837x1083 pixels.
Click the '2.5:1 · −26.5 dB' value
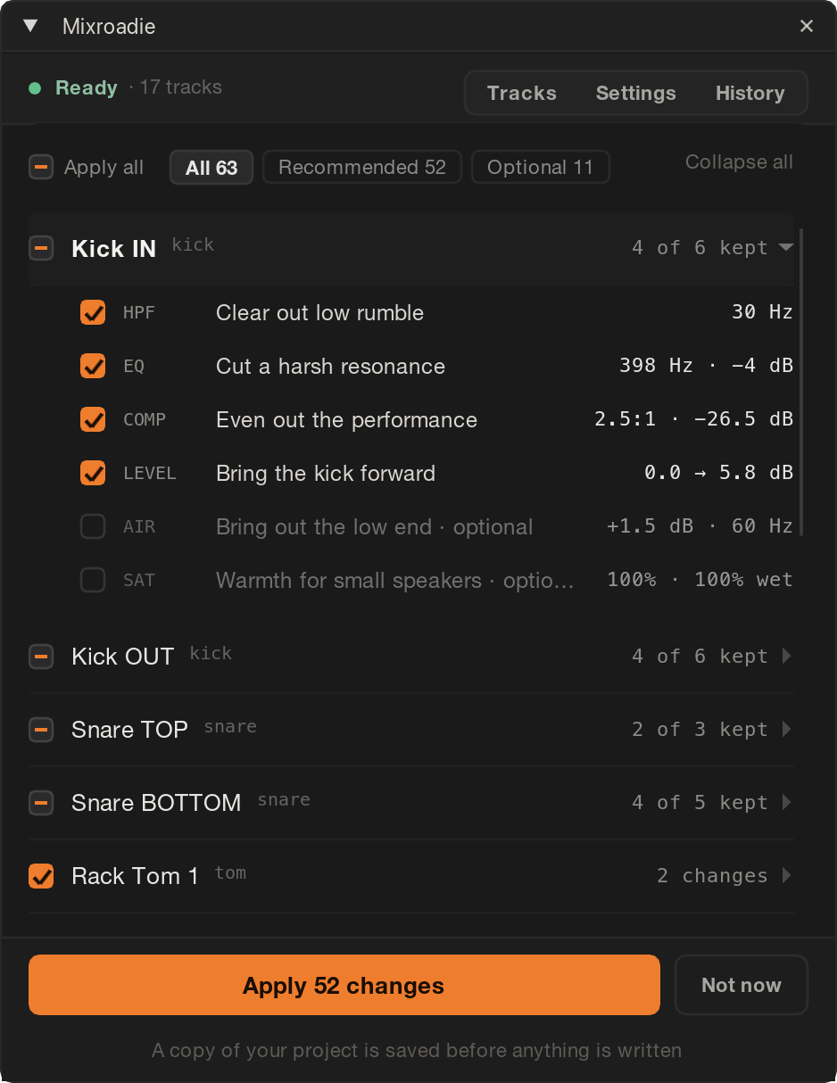point(693,419)
